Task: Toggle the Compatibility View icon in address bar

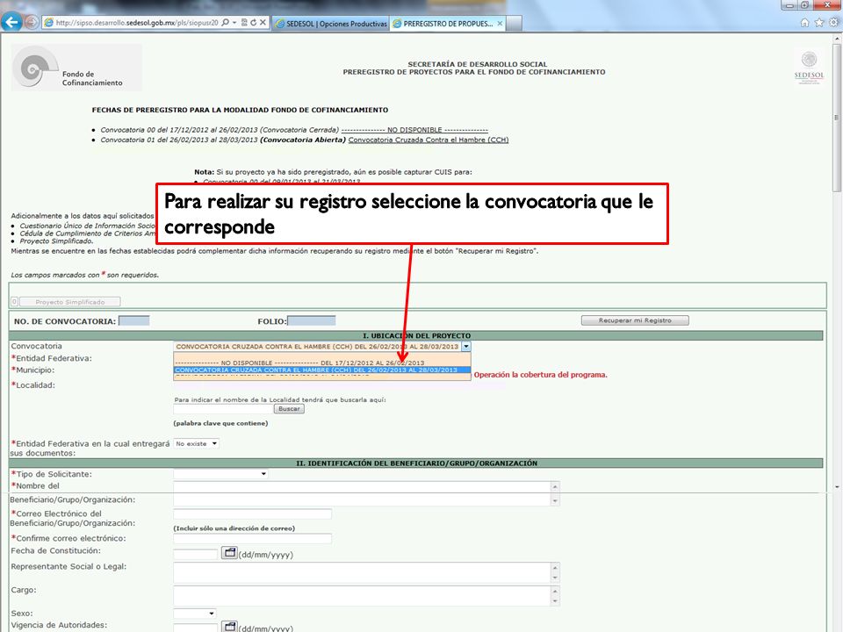Action: tap(244, 23)
